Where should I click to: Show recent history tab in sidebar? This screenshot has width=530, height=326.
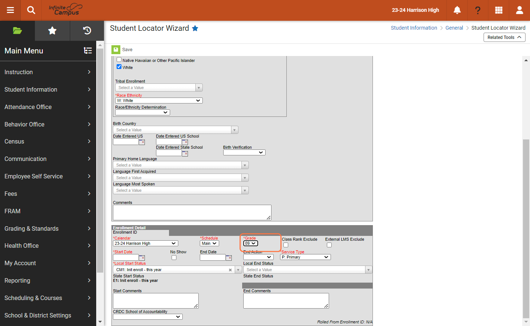[87, 30]
